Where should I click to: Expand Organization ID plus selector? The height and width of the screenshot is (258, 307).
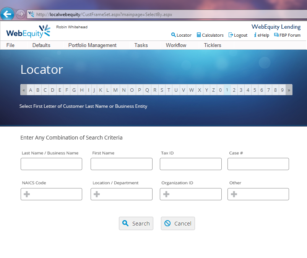click(166, 194)
